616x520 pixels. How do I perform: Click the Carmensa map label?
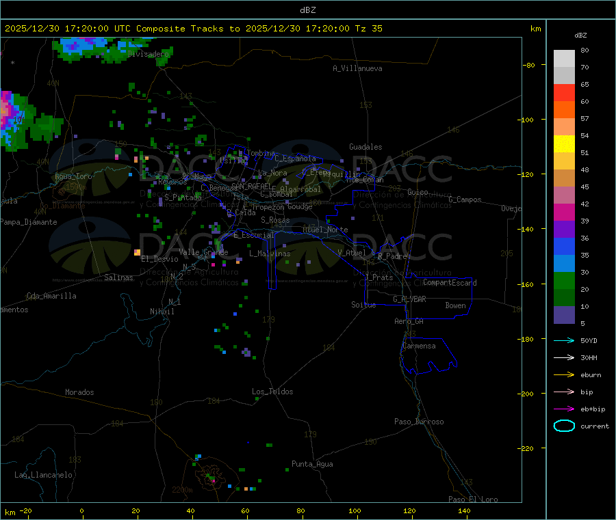[x=419, y=346]
